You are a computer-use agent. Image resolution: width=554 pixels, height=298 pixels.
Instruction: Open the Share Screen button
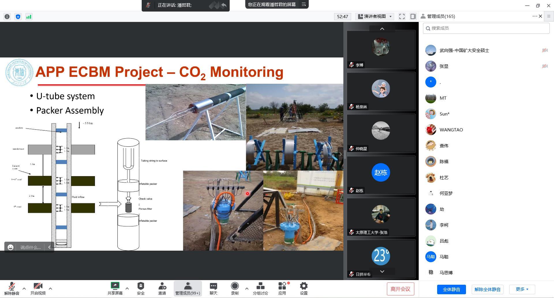[115, 288]
